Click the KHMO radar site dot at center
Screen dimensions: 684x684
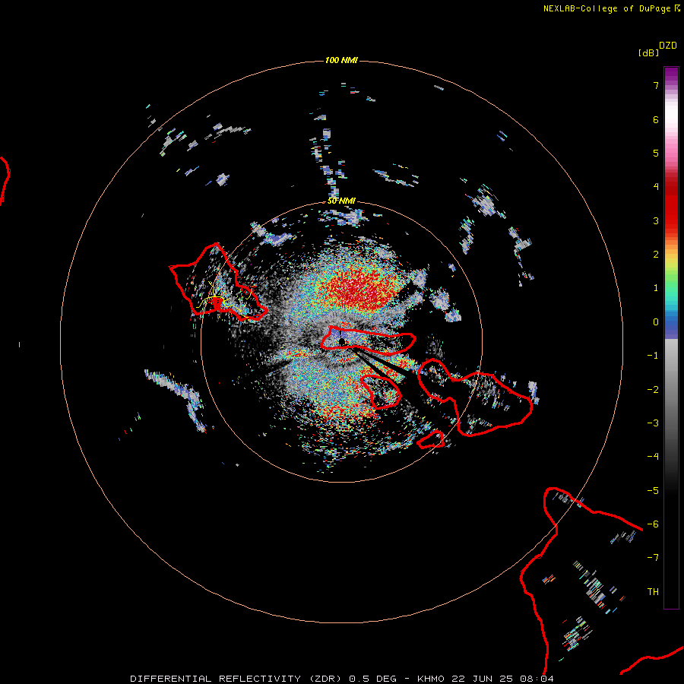(342, 342)
